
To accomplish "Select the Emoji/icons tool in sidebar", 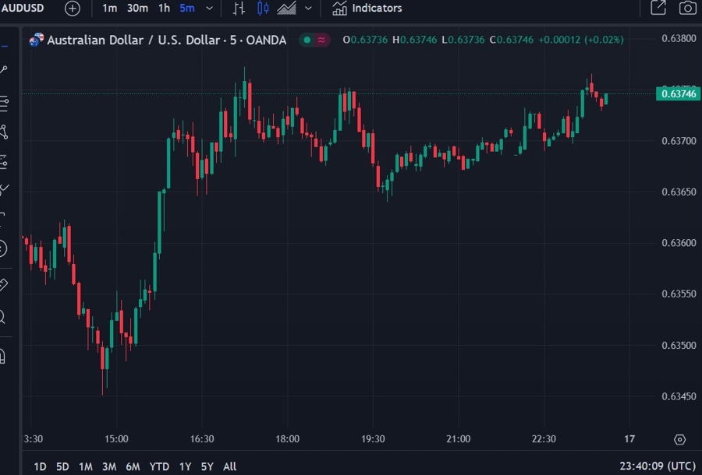I will [x=2, y=248].
